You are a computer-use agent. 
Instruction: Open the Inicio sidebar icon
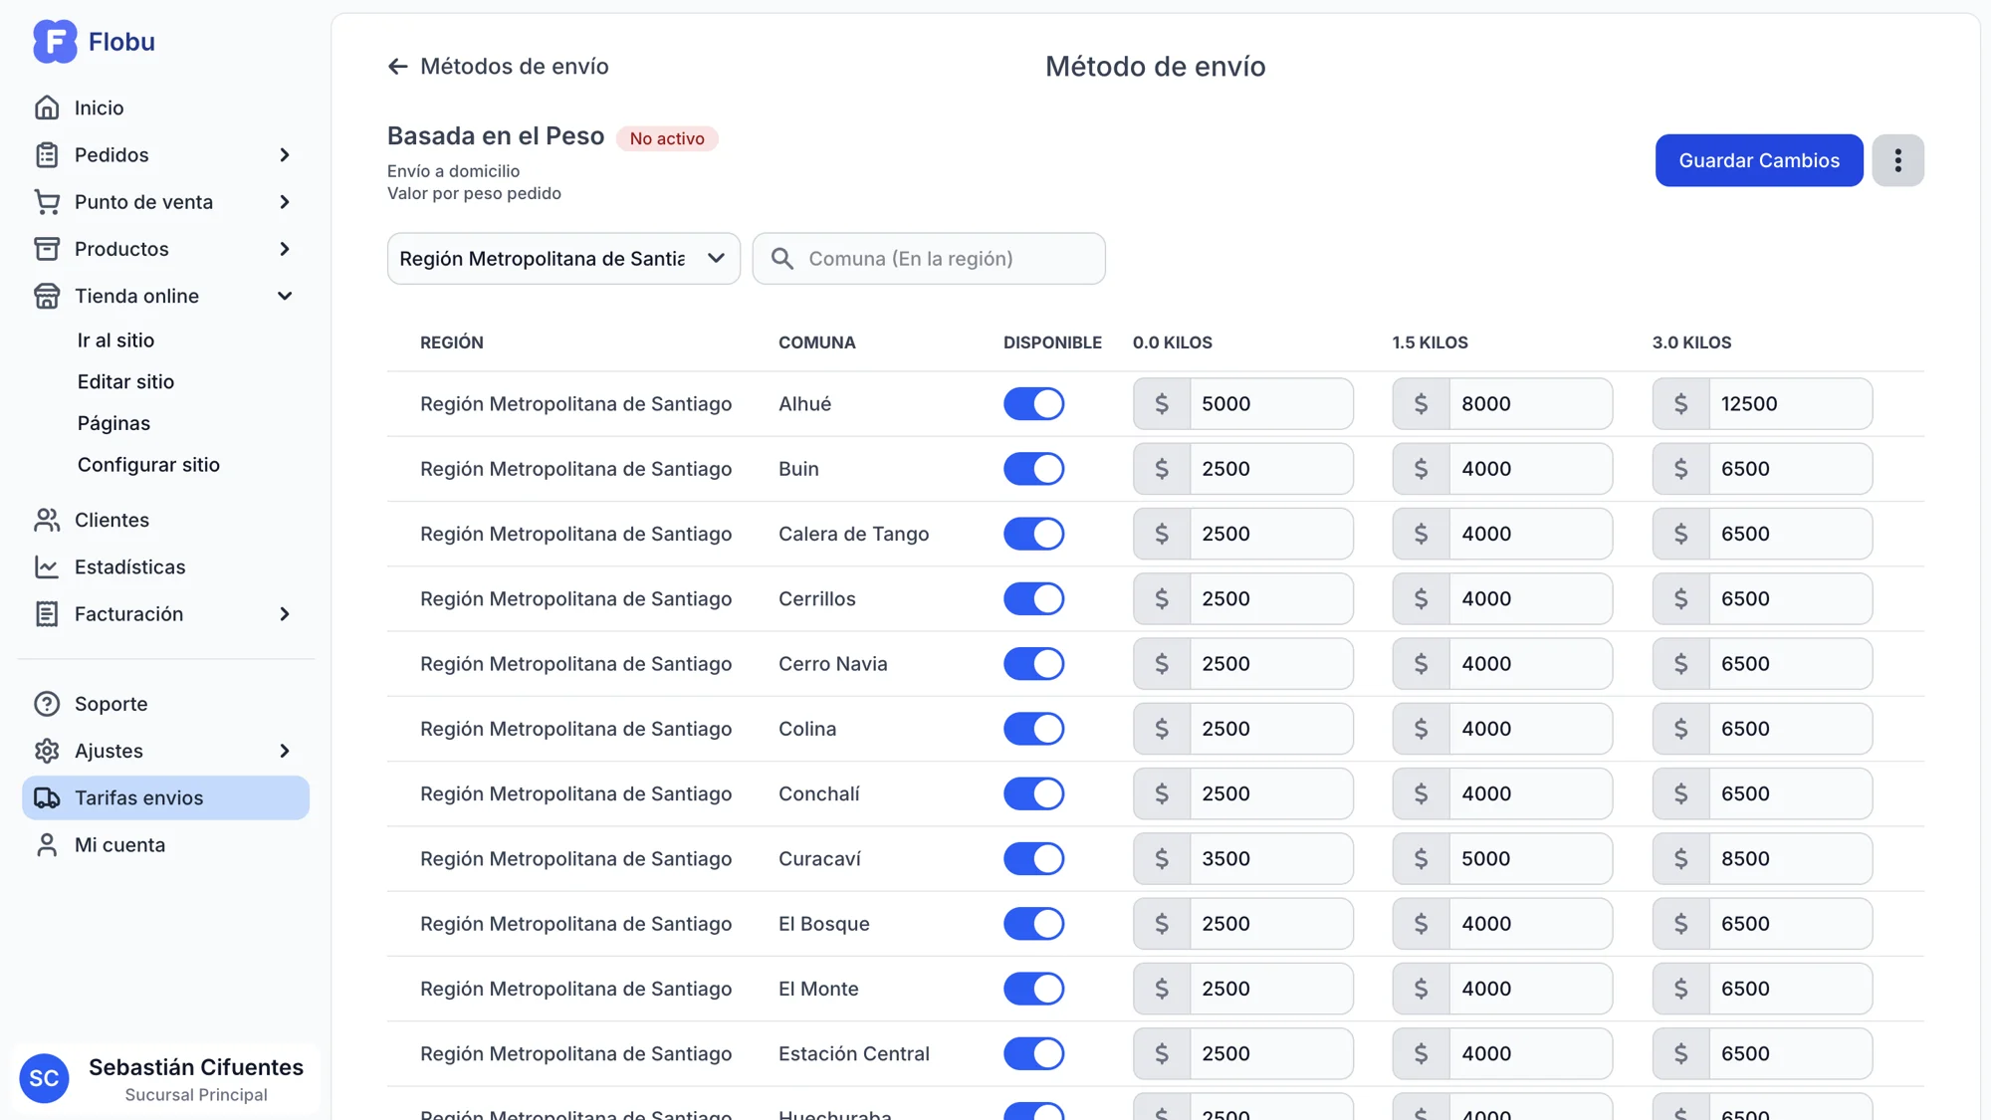tap(47, 107)
